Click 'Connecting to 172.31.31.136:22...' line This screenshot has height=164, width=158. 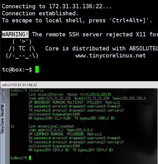57,6
